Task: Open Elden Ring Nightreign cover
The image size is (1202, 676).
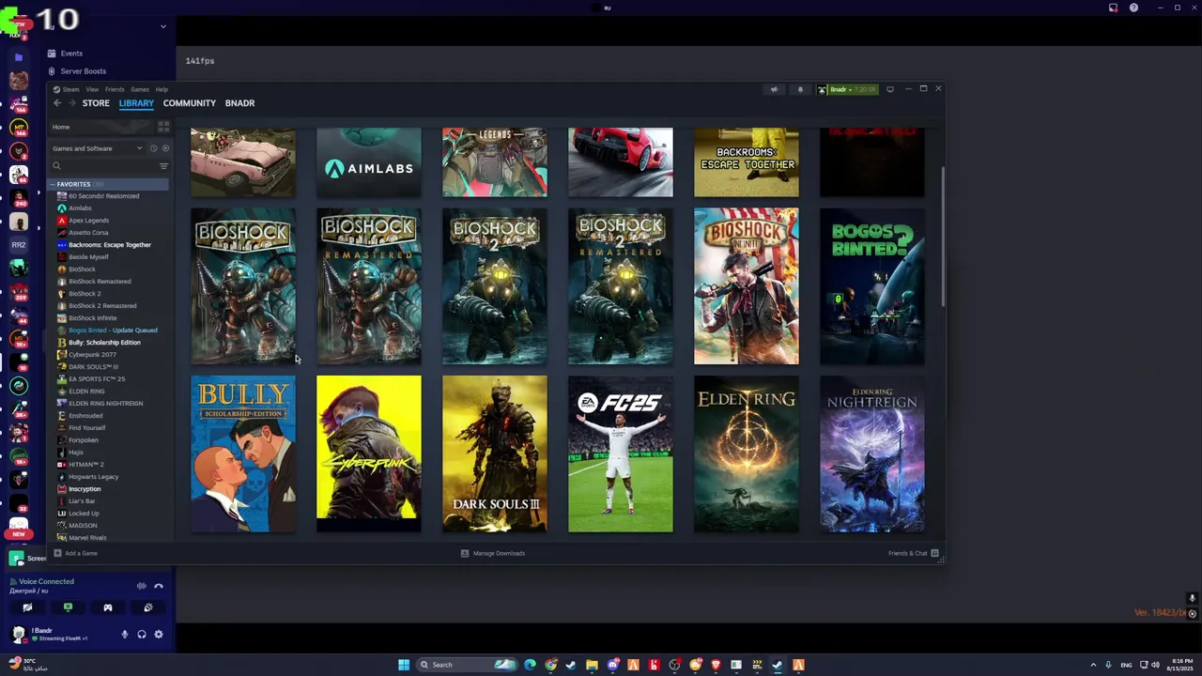Action: [x=872, y=454]
